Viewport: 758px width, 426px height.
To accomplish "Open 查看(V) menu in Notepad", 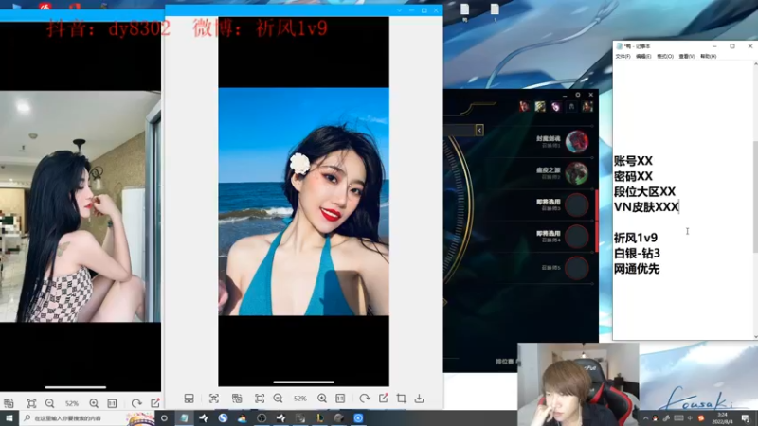I will point(686,57).
